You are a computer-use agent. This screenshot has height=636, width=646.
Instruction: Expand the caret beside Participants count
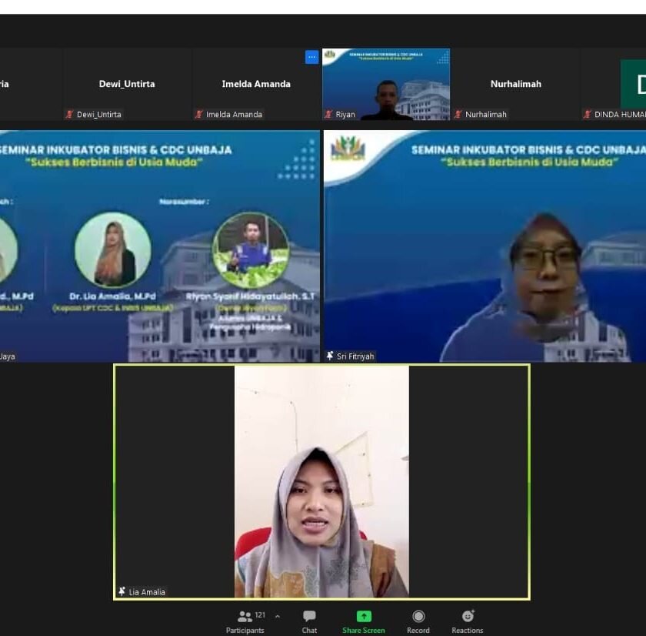coord(277,616)
